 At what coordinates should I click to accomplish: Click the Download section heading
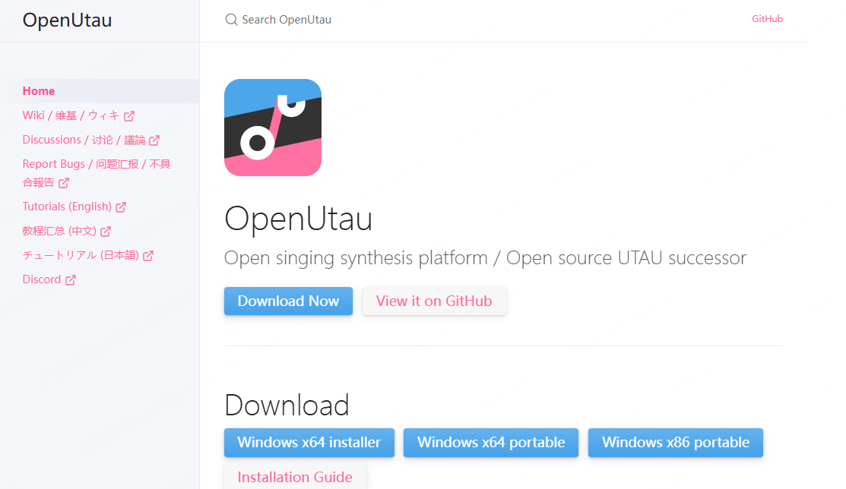point(287,405)
